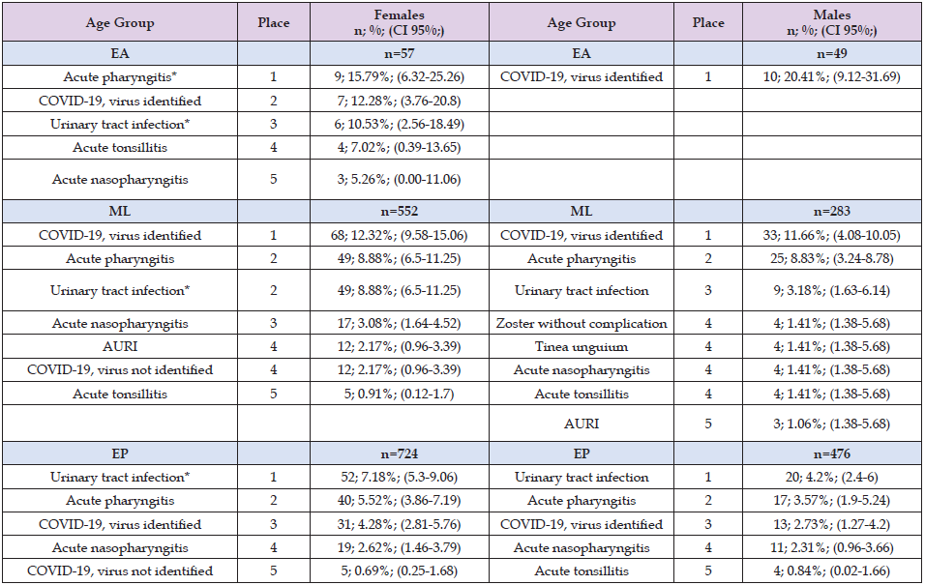
Task: Click the Tinea unguium cell
Action: coord(582,346)
